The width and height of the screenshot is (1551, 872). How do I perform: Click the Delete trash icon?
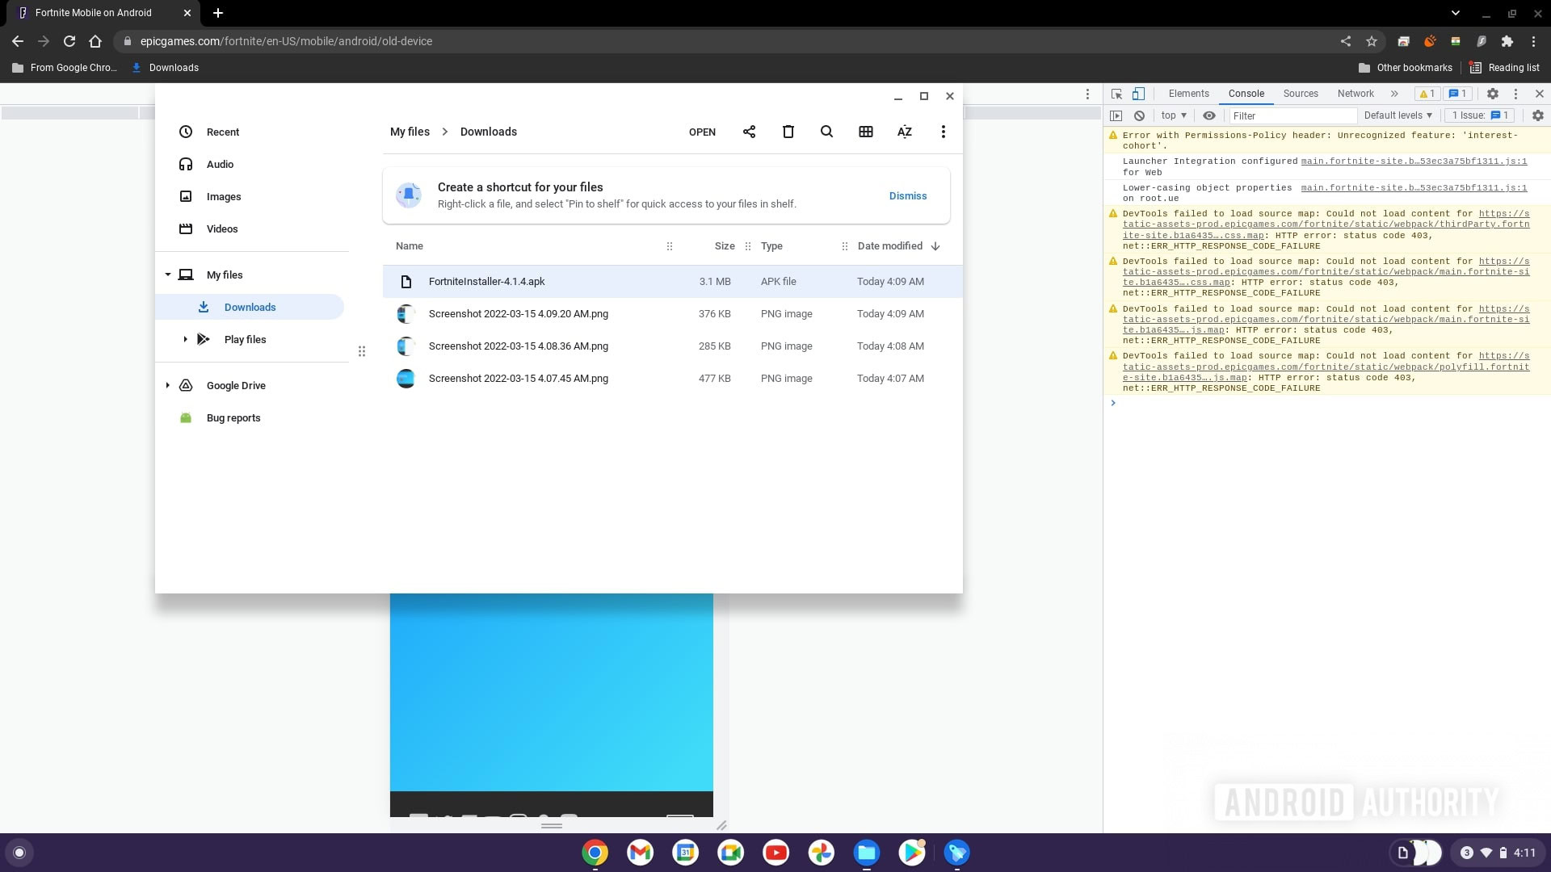point(788,132)
